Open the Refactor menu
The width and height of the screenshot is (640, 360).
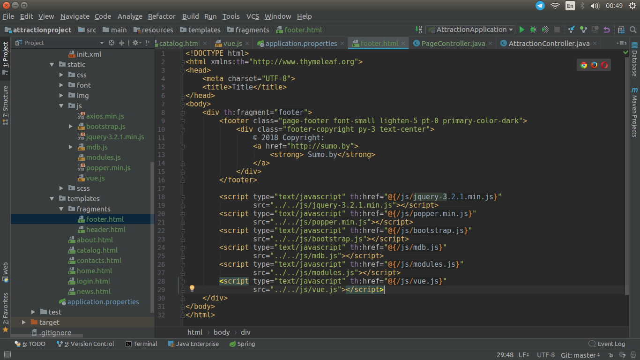(162, 16)
